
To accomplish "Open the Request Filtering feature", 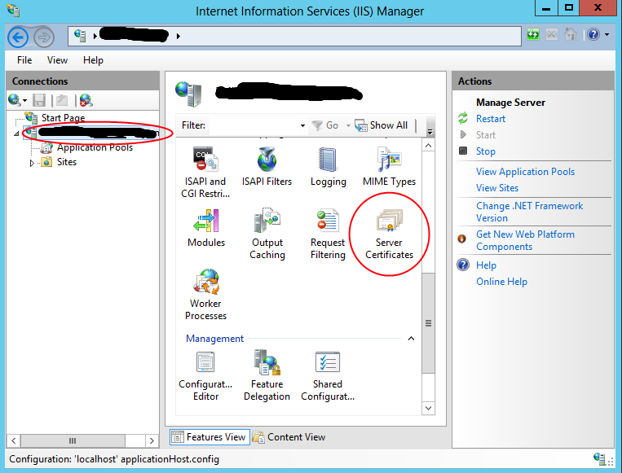I will coord(328,234).
